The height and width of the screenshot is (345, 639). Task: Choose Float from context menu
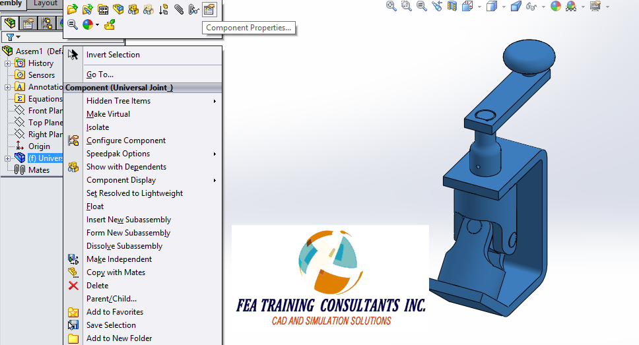pos(143,206)
